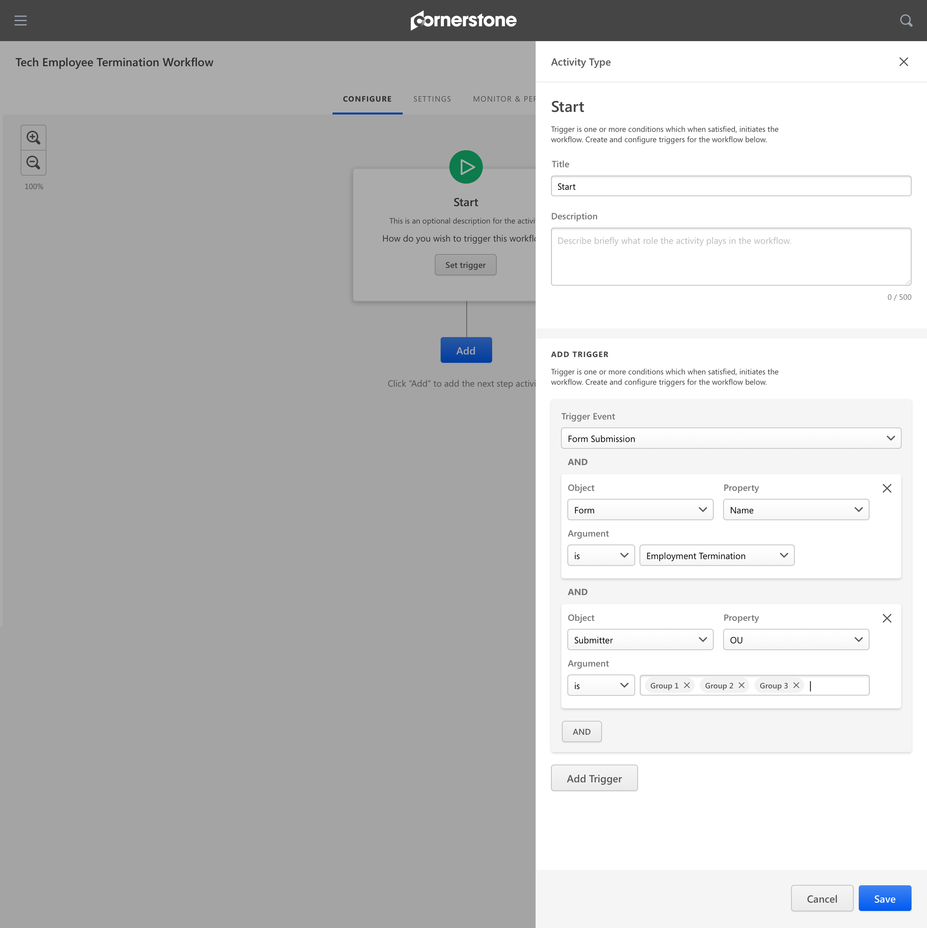Open the hamburger navigation menu
The image size is (927, 928).
[x=20, y=20]
